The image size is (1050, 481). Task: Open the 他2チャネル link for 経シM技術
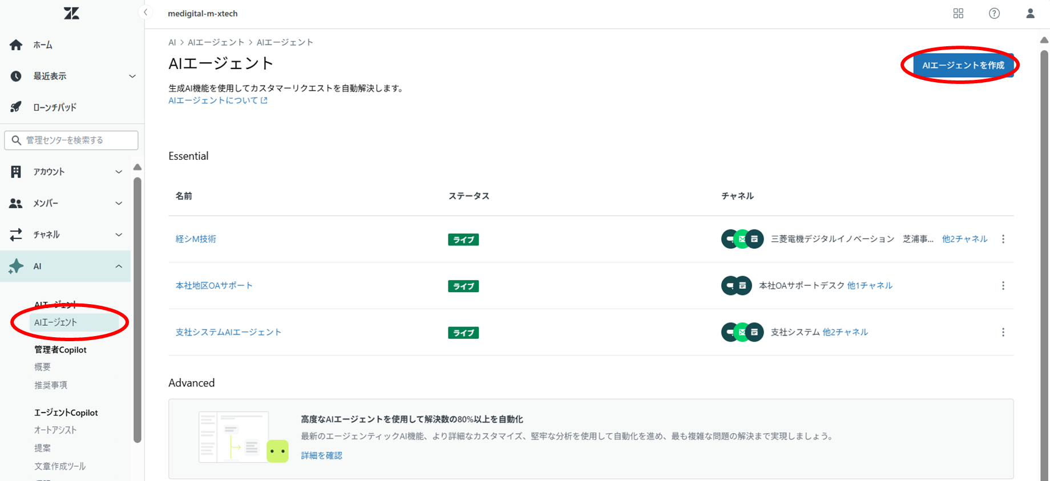pyautogui.click(x=964, y=239)
